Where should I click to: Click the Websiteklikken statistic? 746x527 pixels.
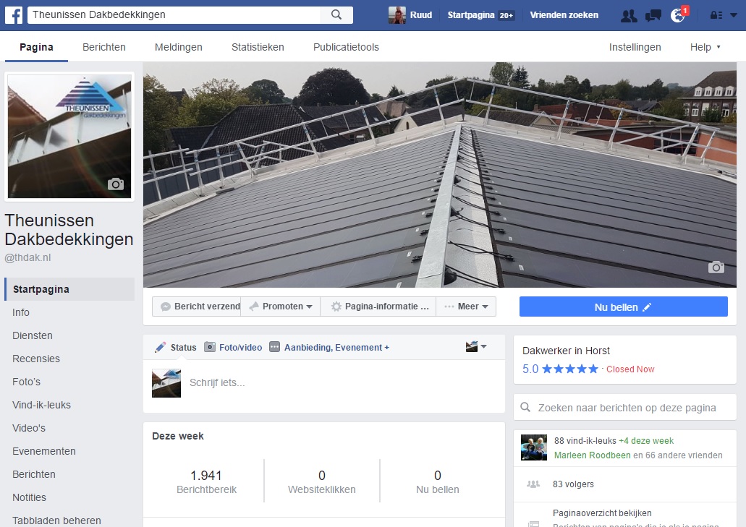pyautogui.click(x=321, y=481)
